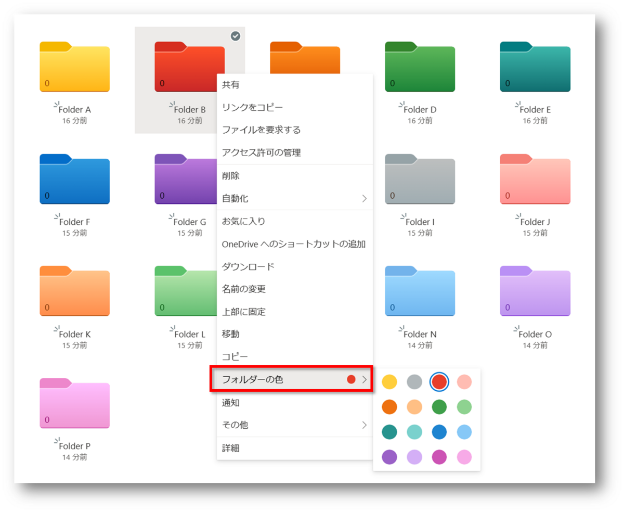The width and height of the screenshot is (624, 512).
Task: Expand the その他 submenu
Action: coord(295,425)
